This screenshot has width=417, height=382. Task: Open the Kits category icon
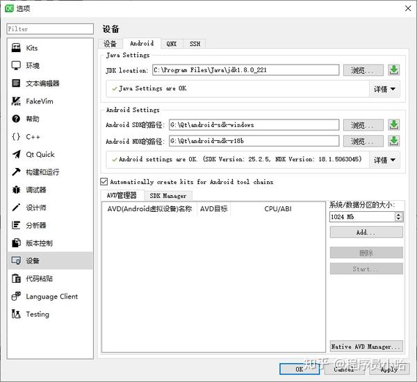16,48
